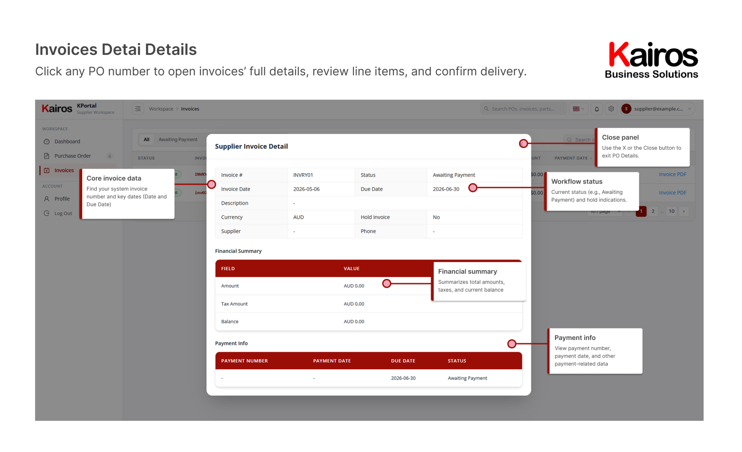Click the Invoices sidebar icon
The height and width of the screenshot is (452, 742).
[47, 170]
